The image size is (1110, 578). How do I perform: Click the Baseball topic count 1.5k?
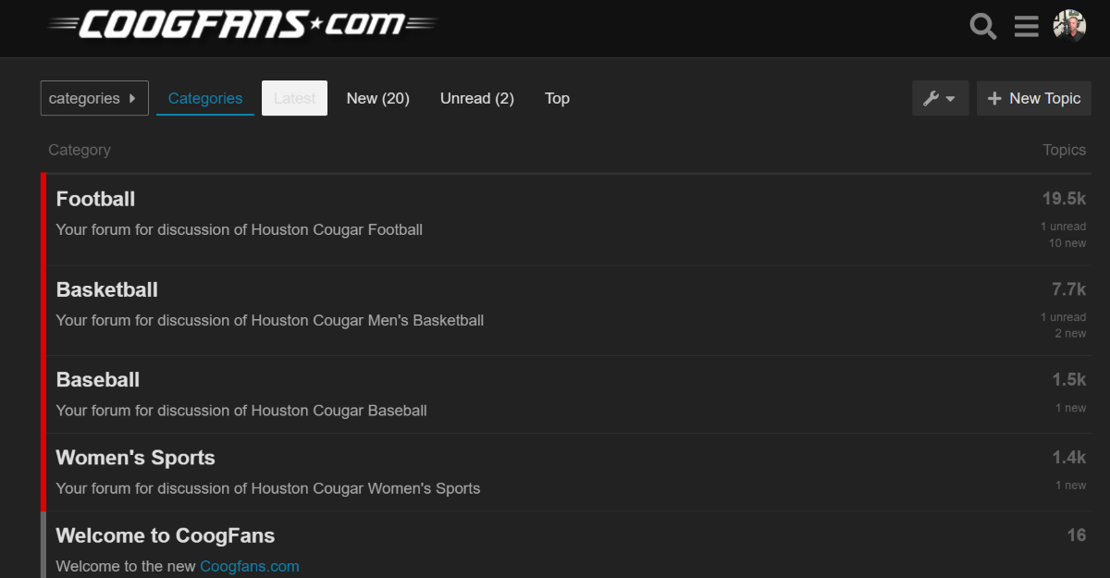[1068, 380]
